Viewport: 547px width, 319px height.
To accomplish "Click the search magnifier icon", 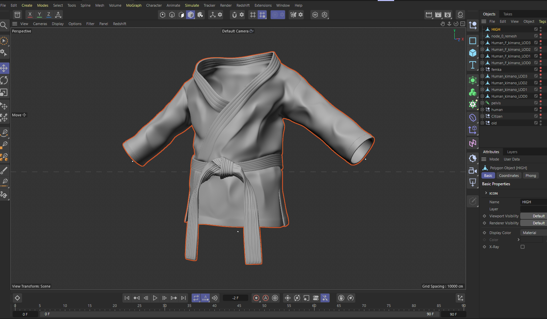I will pos(4,25).
